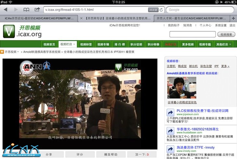Click the 顶一下 vote button

(142, 154)
